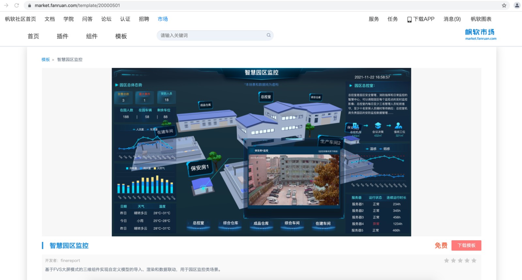
Task: Open the 智慧园区监控 preview image
Action: tap(261, 152)
